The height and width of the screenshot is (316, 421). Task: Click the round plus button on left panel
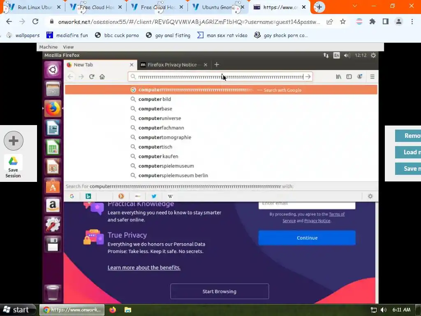click(14, 141)
